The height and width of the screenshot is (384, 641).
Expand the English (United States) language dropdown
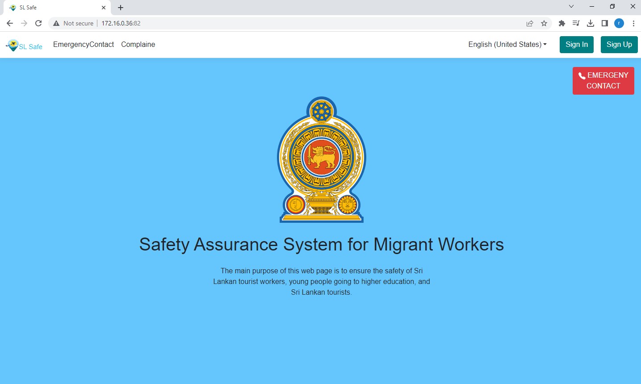[x=507, y=45]
